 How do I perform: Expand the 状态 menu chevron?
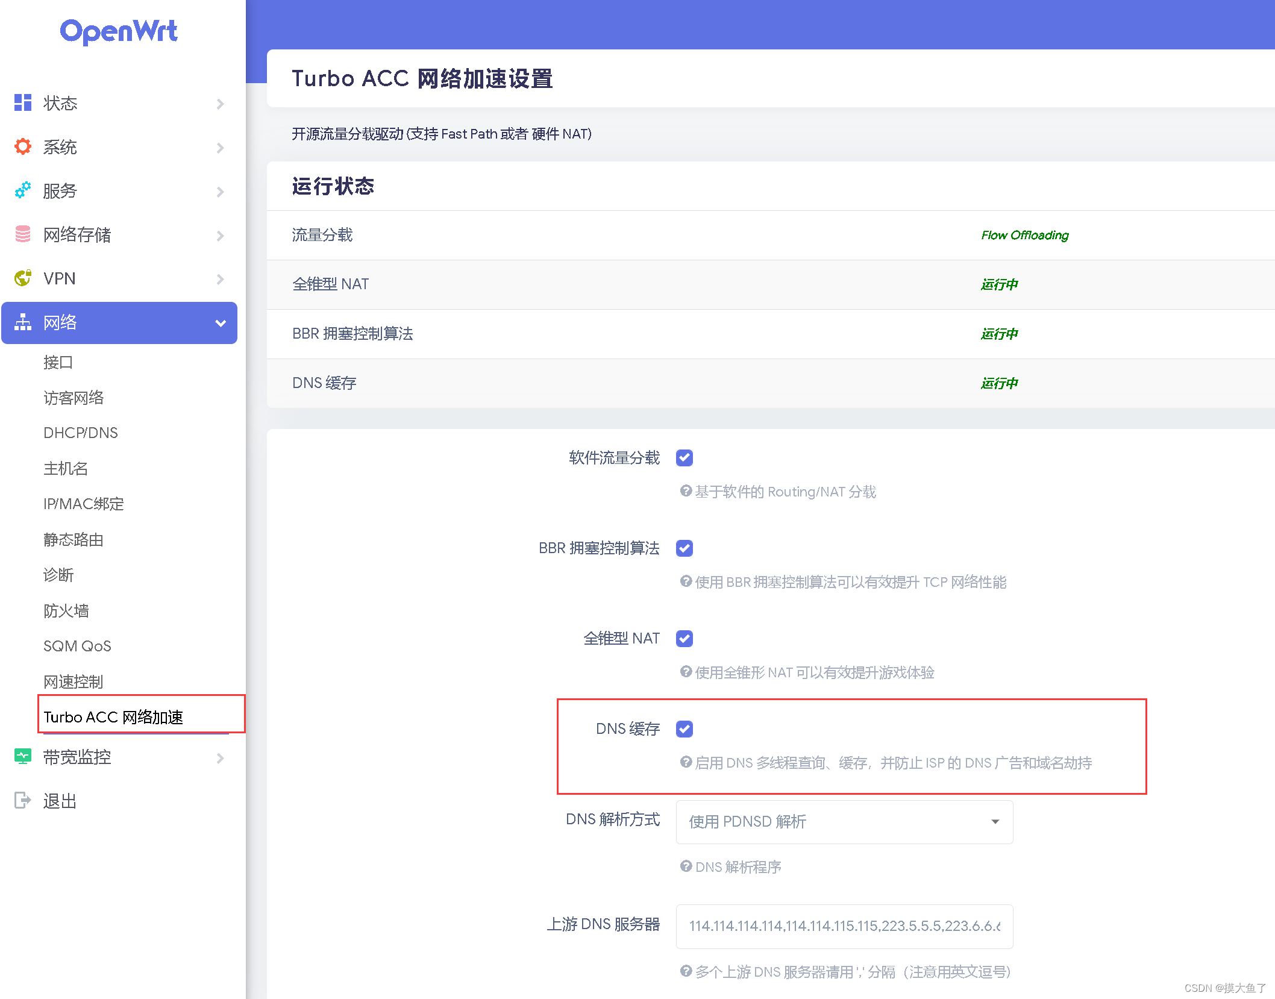[x=221, y=104]
